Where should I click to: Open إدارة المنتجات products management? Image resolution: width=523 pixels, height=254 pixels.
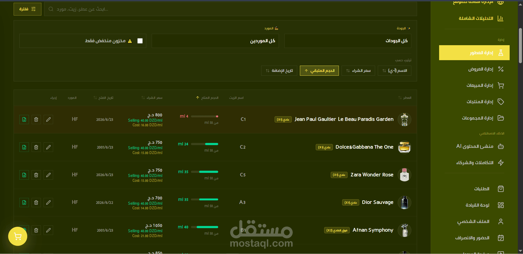[474, 102]
